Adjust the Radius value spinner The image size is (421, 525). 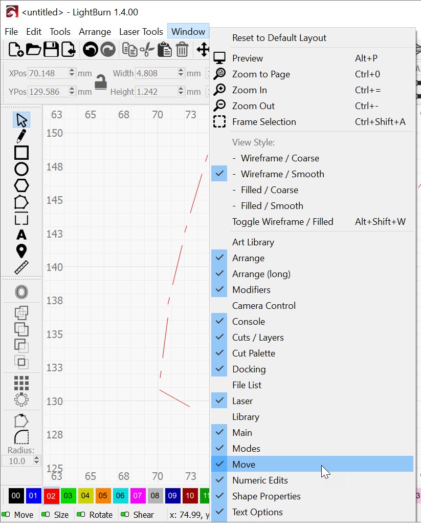[36, 461]
